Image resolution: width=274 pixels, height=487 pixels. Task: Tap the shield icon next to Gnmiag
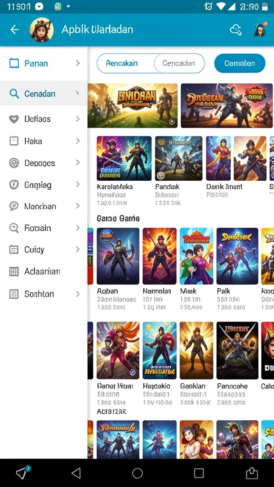[14, 185]
